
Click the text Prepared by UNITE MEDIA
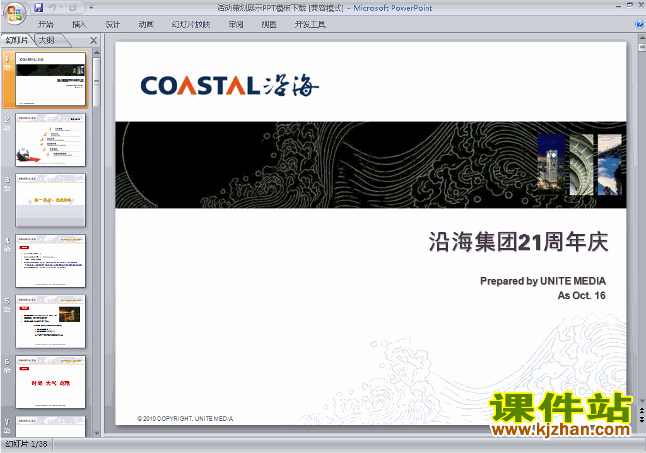click(x=543, y=281)
